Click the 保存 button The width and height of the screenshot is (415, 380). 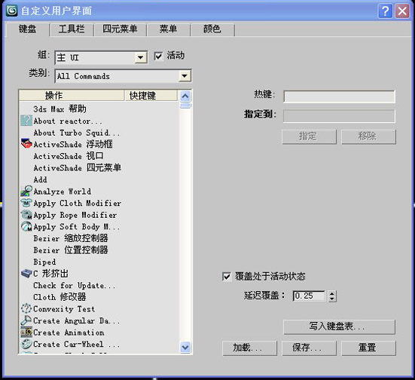click(x=309, y=348)
